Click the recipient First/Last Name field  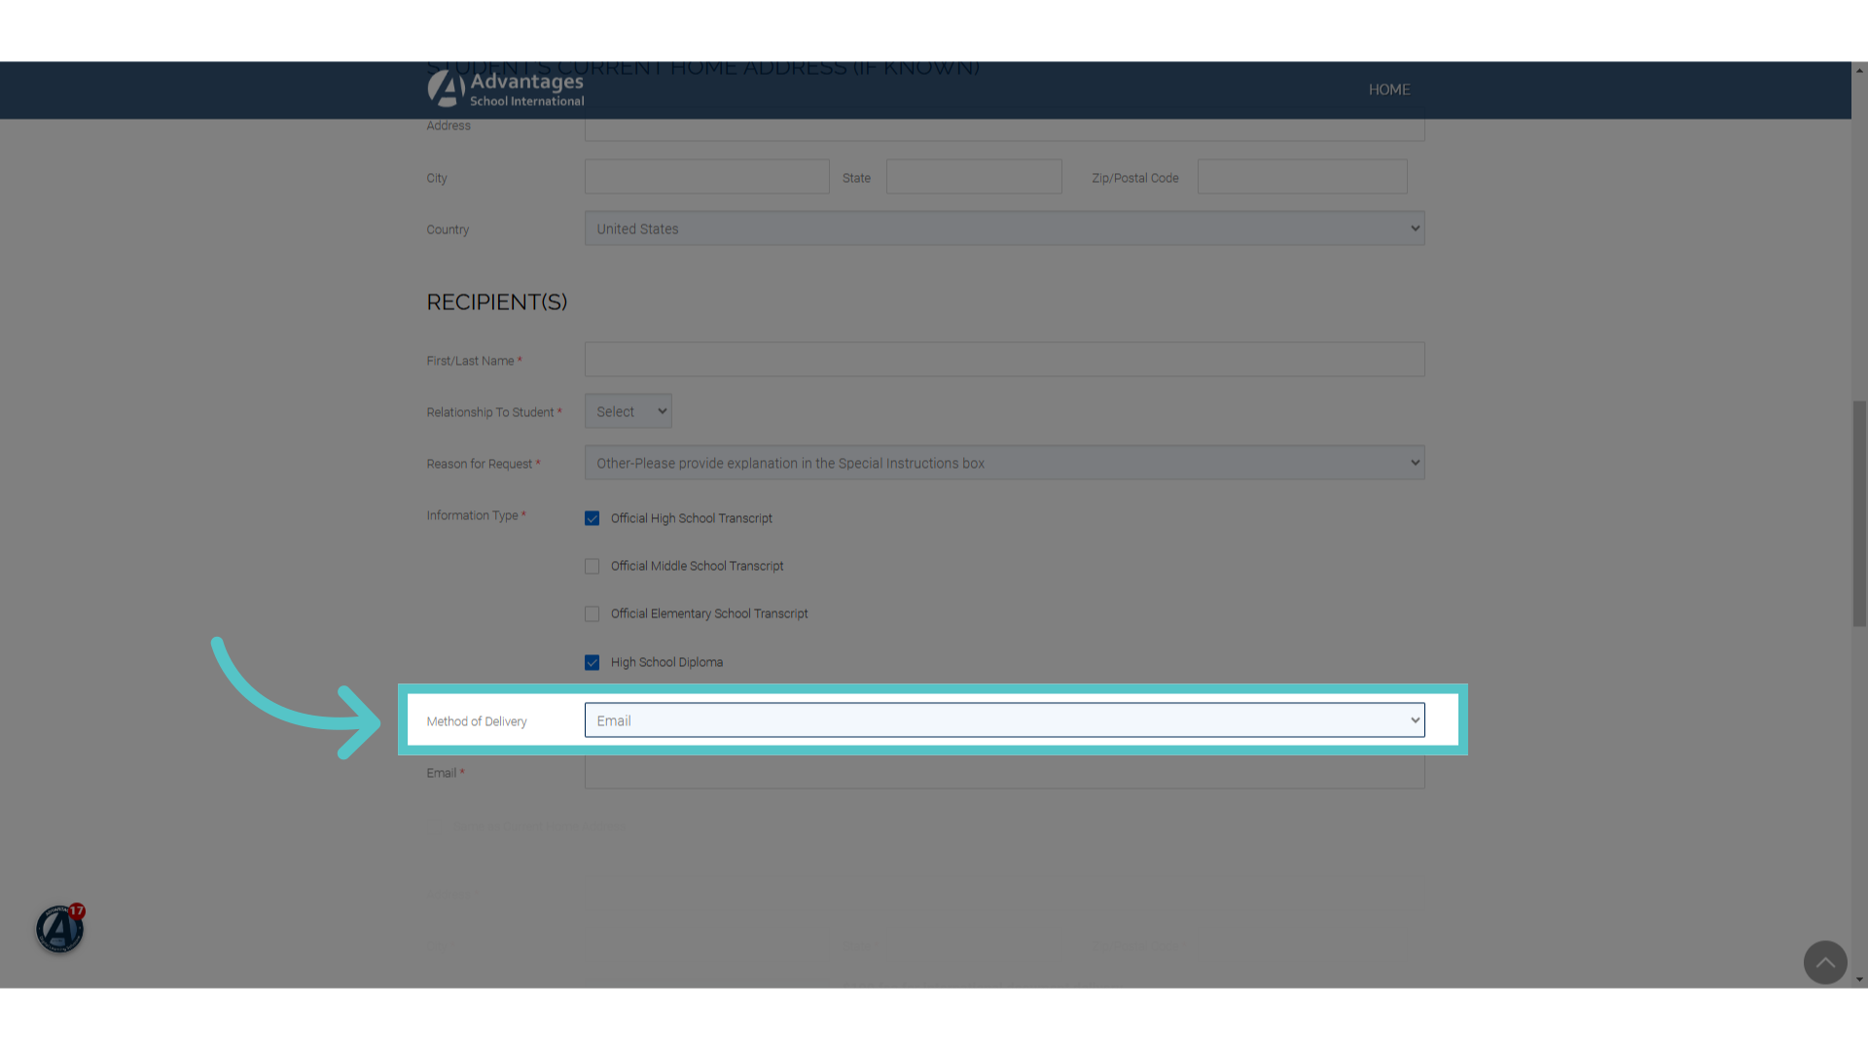[x=1004, y=360]
